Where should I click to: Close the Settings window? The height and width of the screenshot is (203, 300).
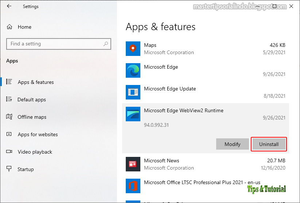291,6
